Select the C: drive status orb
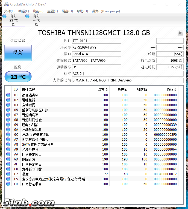The height and width of the screenshot is (209, 188). click(27, 16)
